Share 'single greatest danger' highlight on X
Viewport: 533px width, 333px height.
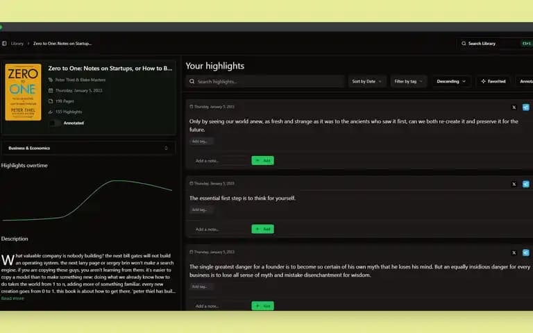[x=514, y=253]
